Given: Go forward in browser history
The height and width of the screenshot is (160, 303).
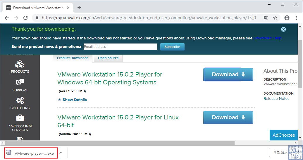Looking at the screenshot, I should click(x=16, y=18).
